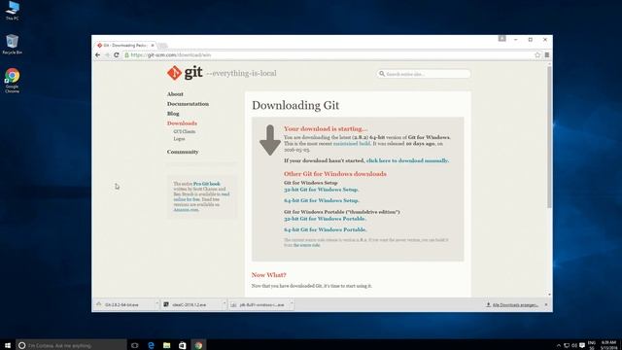622x350 pixels.
Task: Click the Search entire site field
Action: pos(424,74)
